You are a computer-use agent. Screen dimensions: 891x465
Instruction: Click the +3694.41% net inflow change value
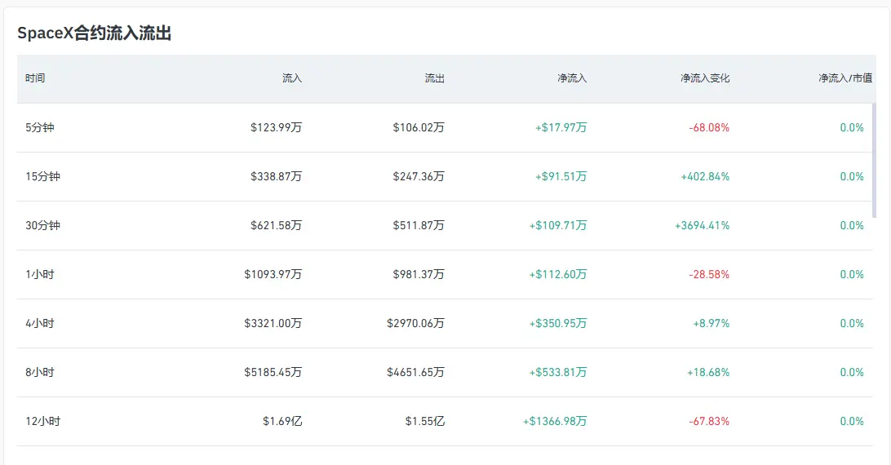[702, 225]
